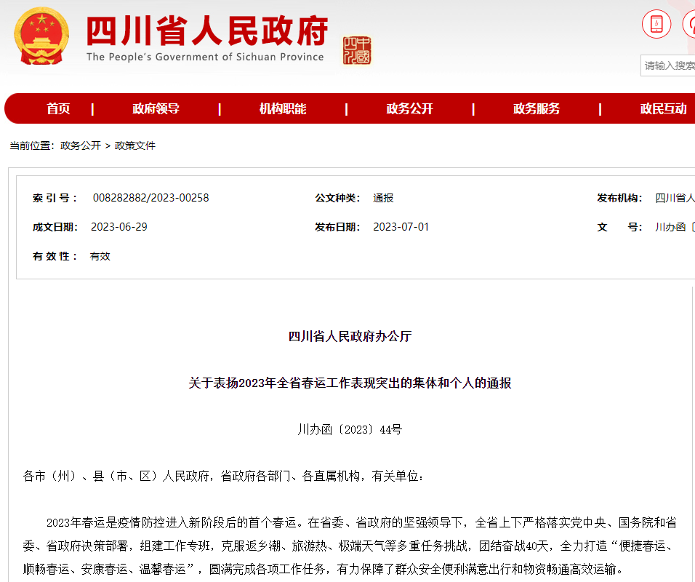Click the national emblem logo
Viewport: 695px width, 582px height.
point(42,37)
